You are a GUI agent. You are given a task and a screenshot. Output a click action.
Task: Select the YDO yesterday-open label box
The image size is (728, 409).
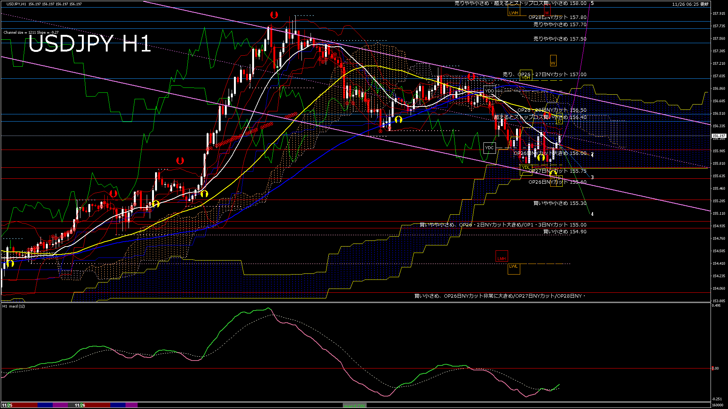pos(490,91)
